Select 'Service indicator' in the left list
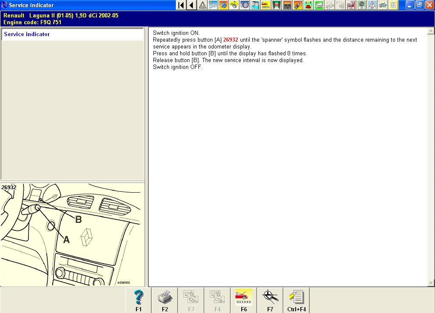435x313 pixels. [72, 34]
